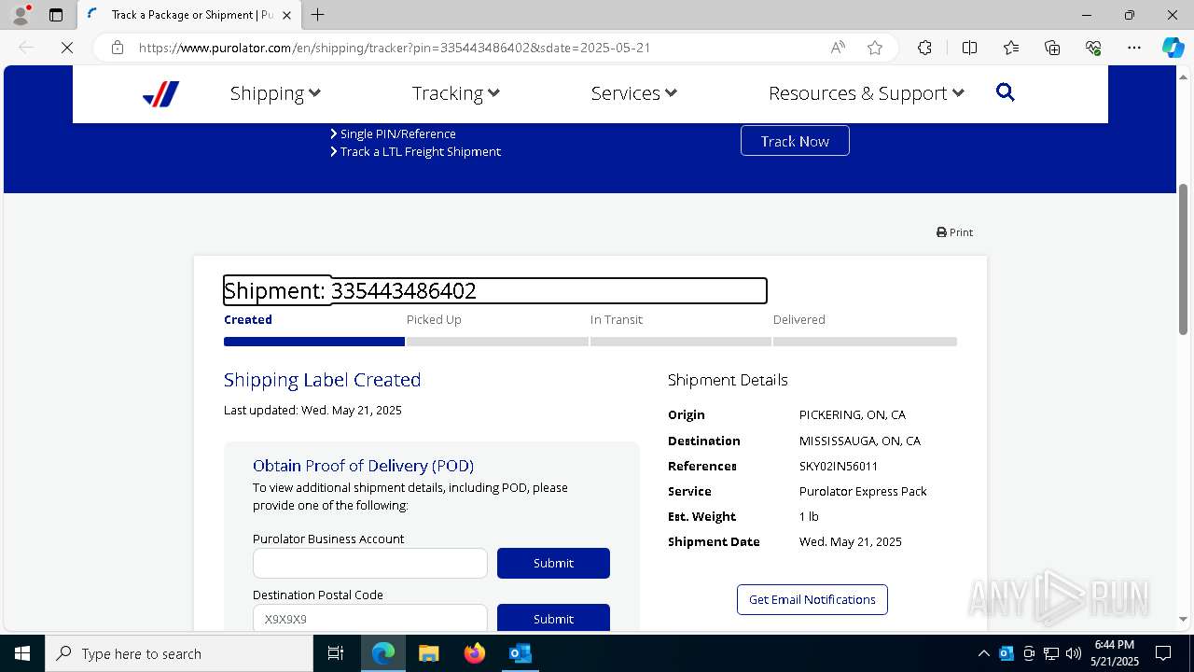The image size is (1194, 672).
Task: Launch Firefox from the taskbar
Action: tap(475, 653)
